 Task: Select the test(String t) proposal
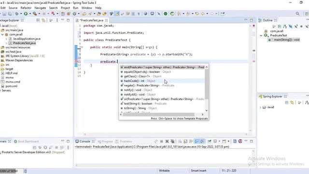tap(162, 103)
